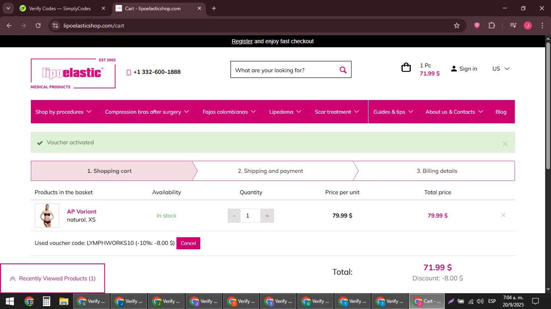The height and width of the screenshot is (309, 551).
Task: Click the 71.99 $ cart total in header
Action: coord(430,74)
